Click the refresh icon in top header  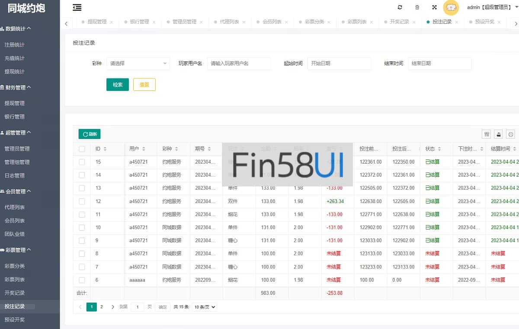pos(400,7)
